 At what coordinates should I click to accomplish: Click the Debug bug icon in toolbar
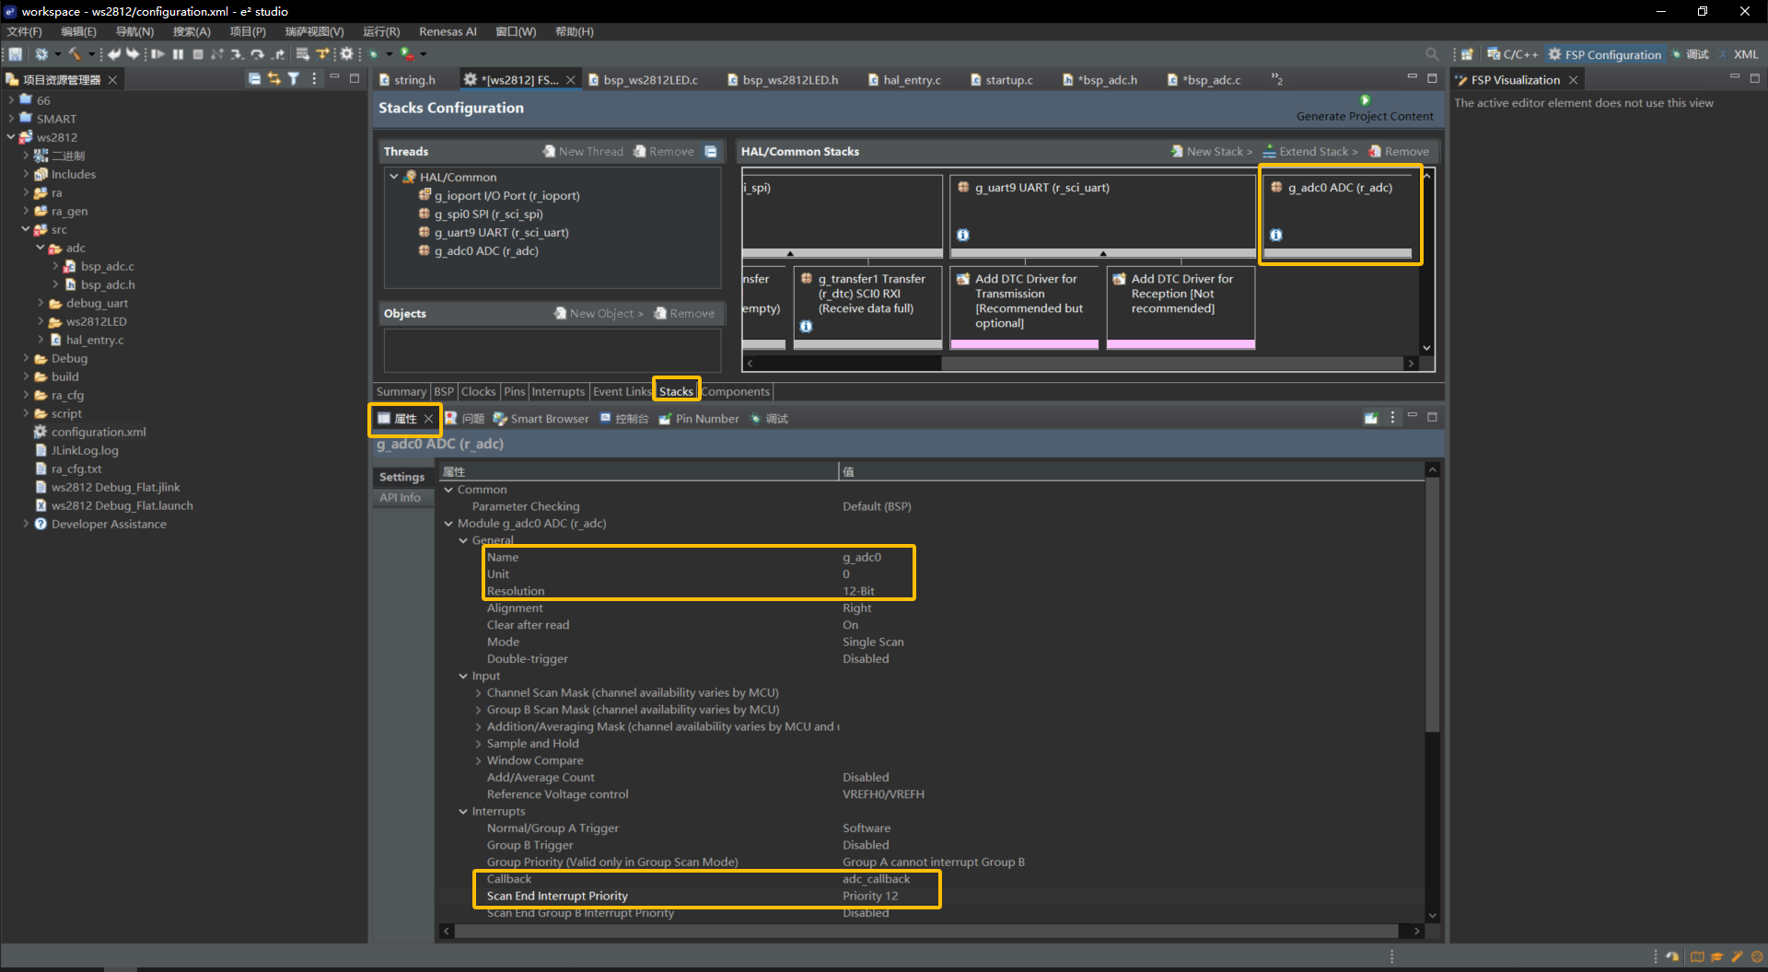(x=374, y=54)
